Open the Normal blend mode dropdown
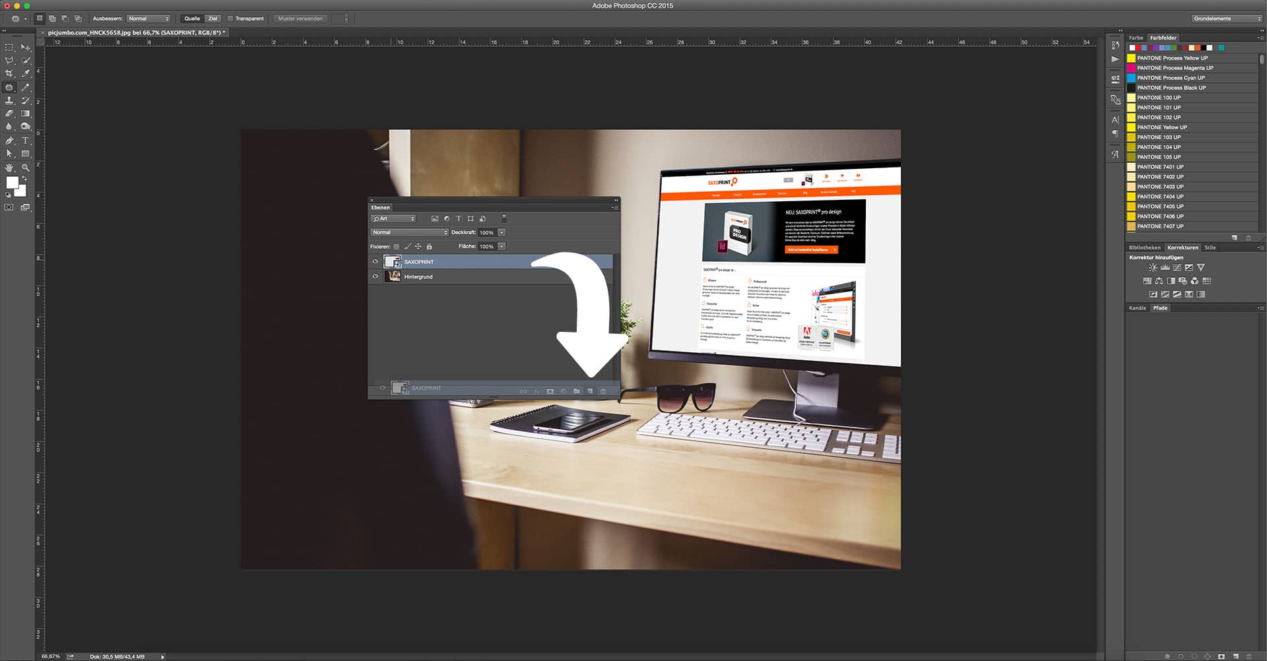Image resolution: width=1267 pixels, height=661 pixels. pos(409,232)
